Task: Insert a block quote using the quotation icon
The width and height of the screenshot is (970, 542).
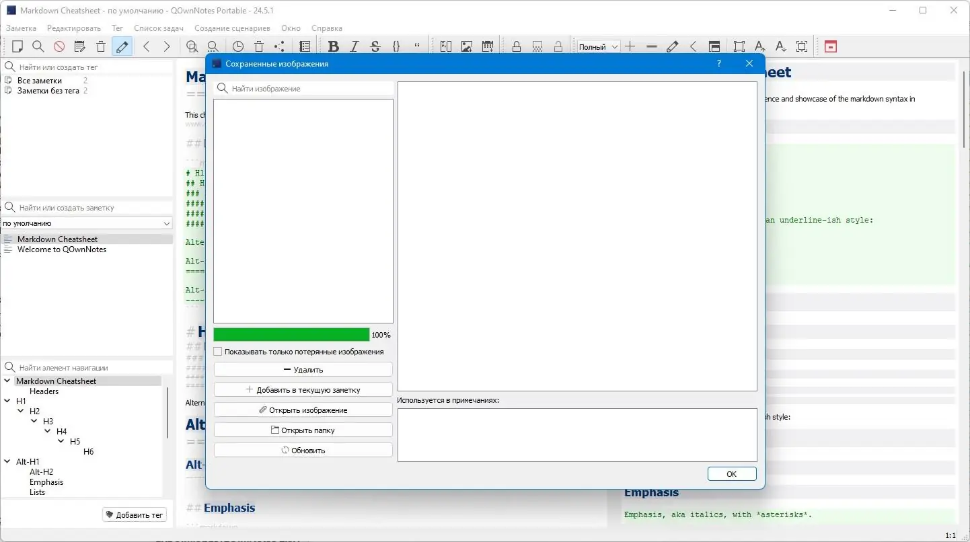Action: point(417,46)
